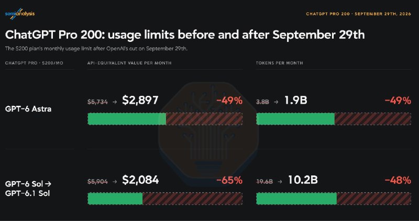Click hatched red portion of Astra tokens bar
The height and width of the screenshot is (221, 419).
pos(373,119)
